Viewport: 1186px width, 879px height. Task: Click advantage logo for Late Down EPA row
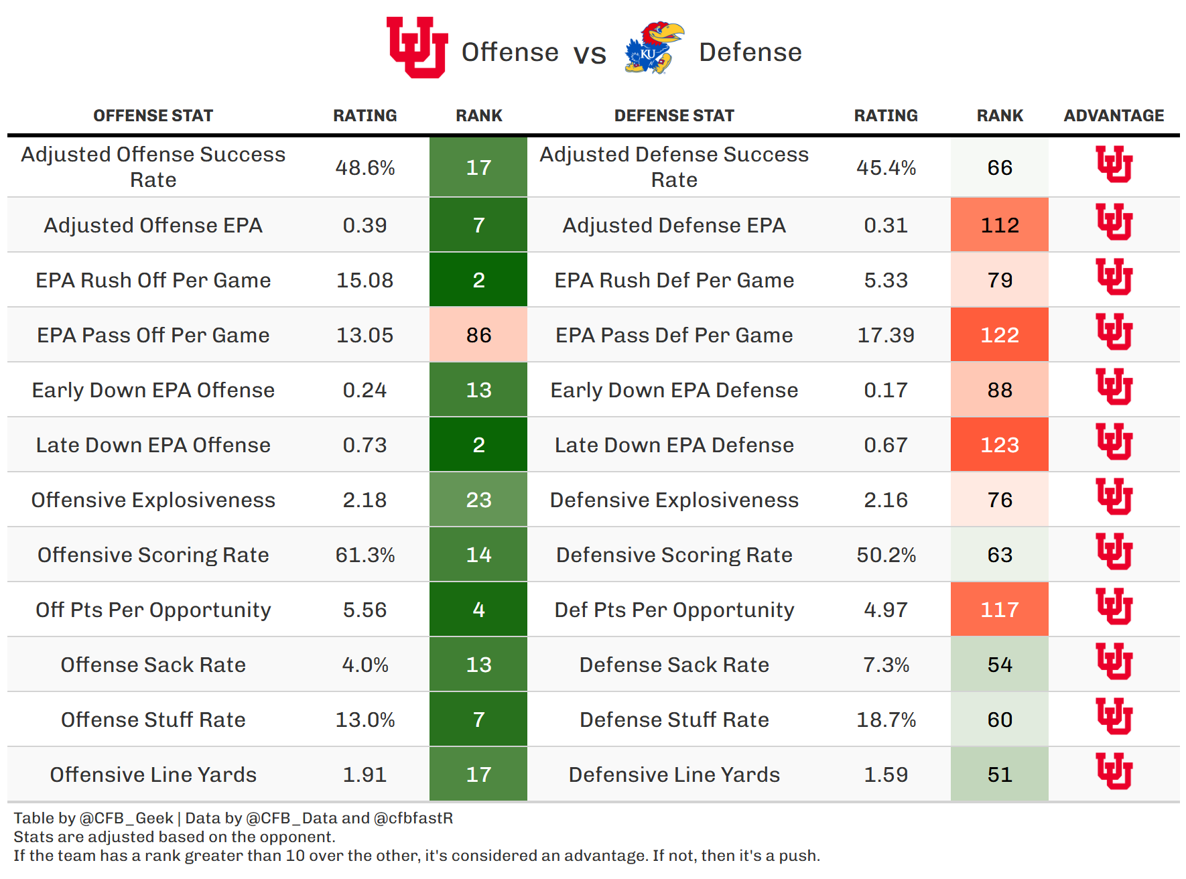point(1114,442)
